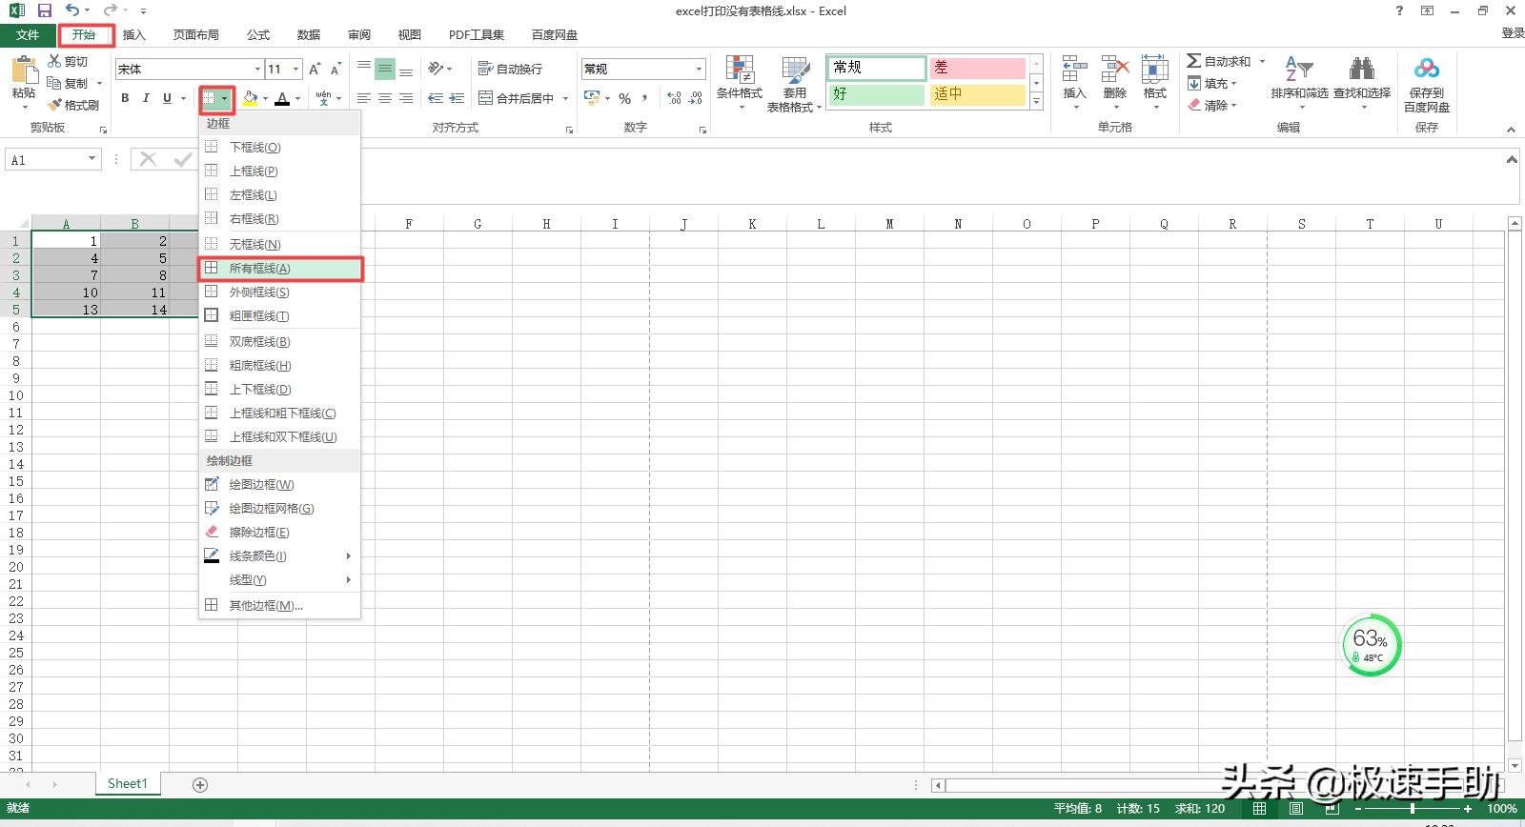Viewport: 1525px width, 827px height.
Task: Add a new sheet with the plus button
Action: 200,784
